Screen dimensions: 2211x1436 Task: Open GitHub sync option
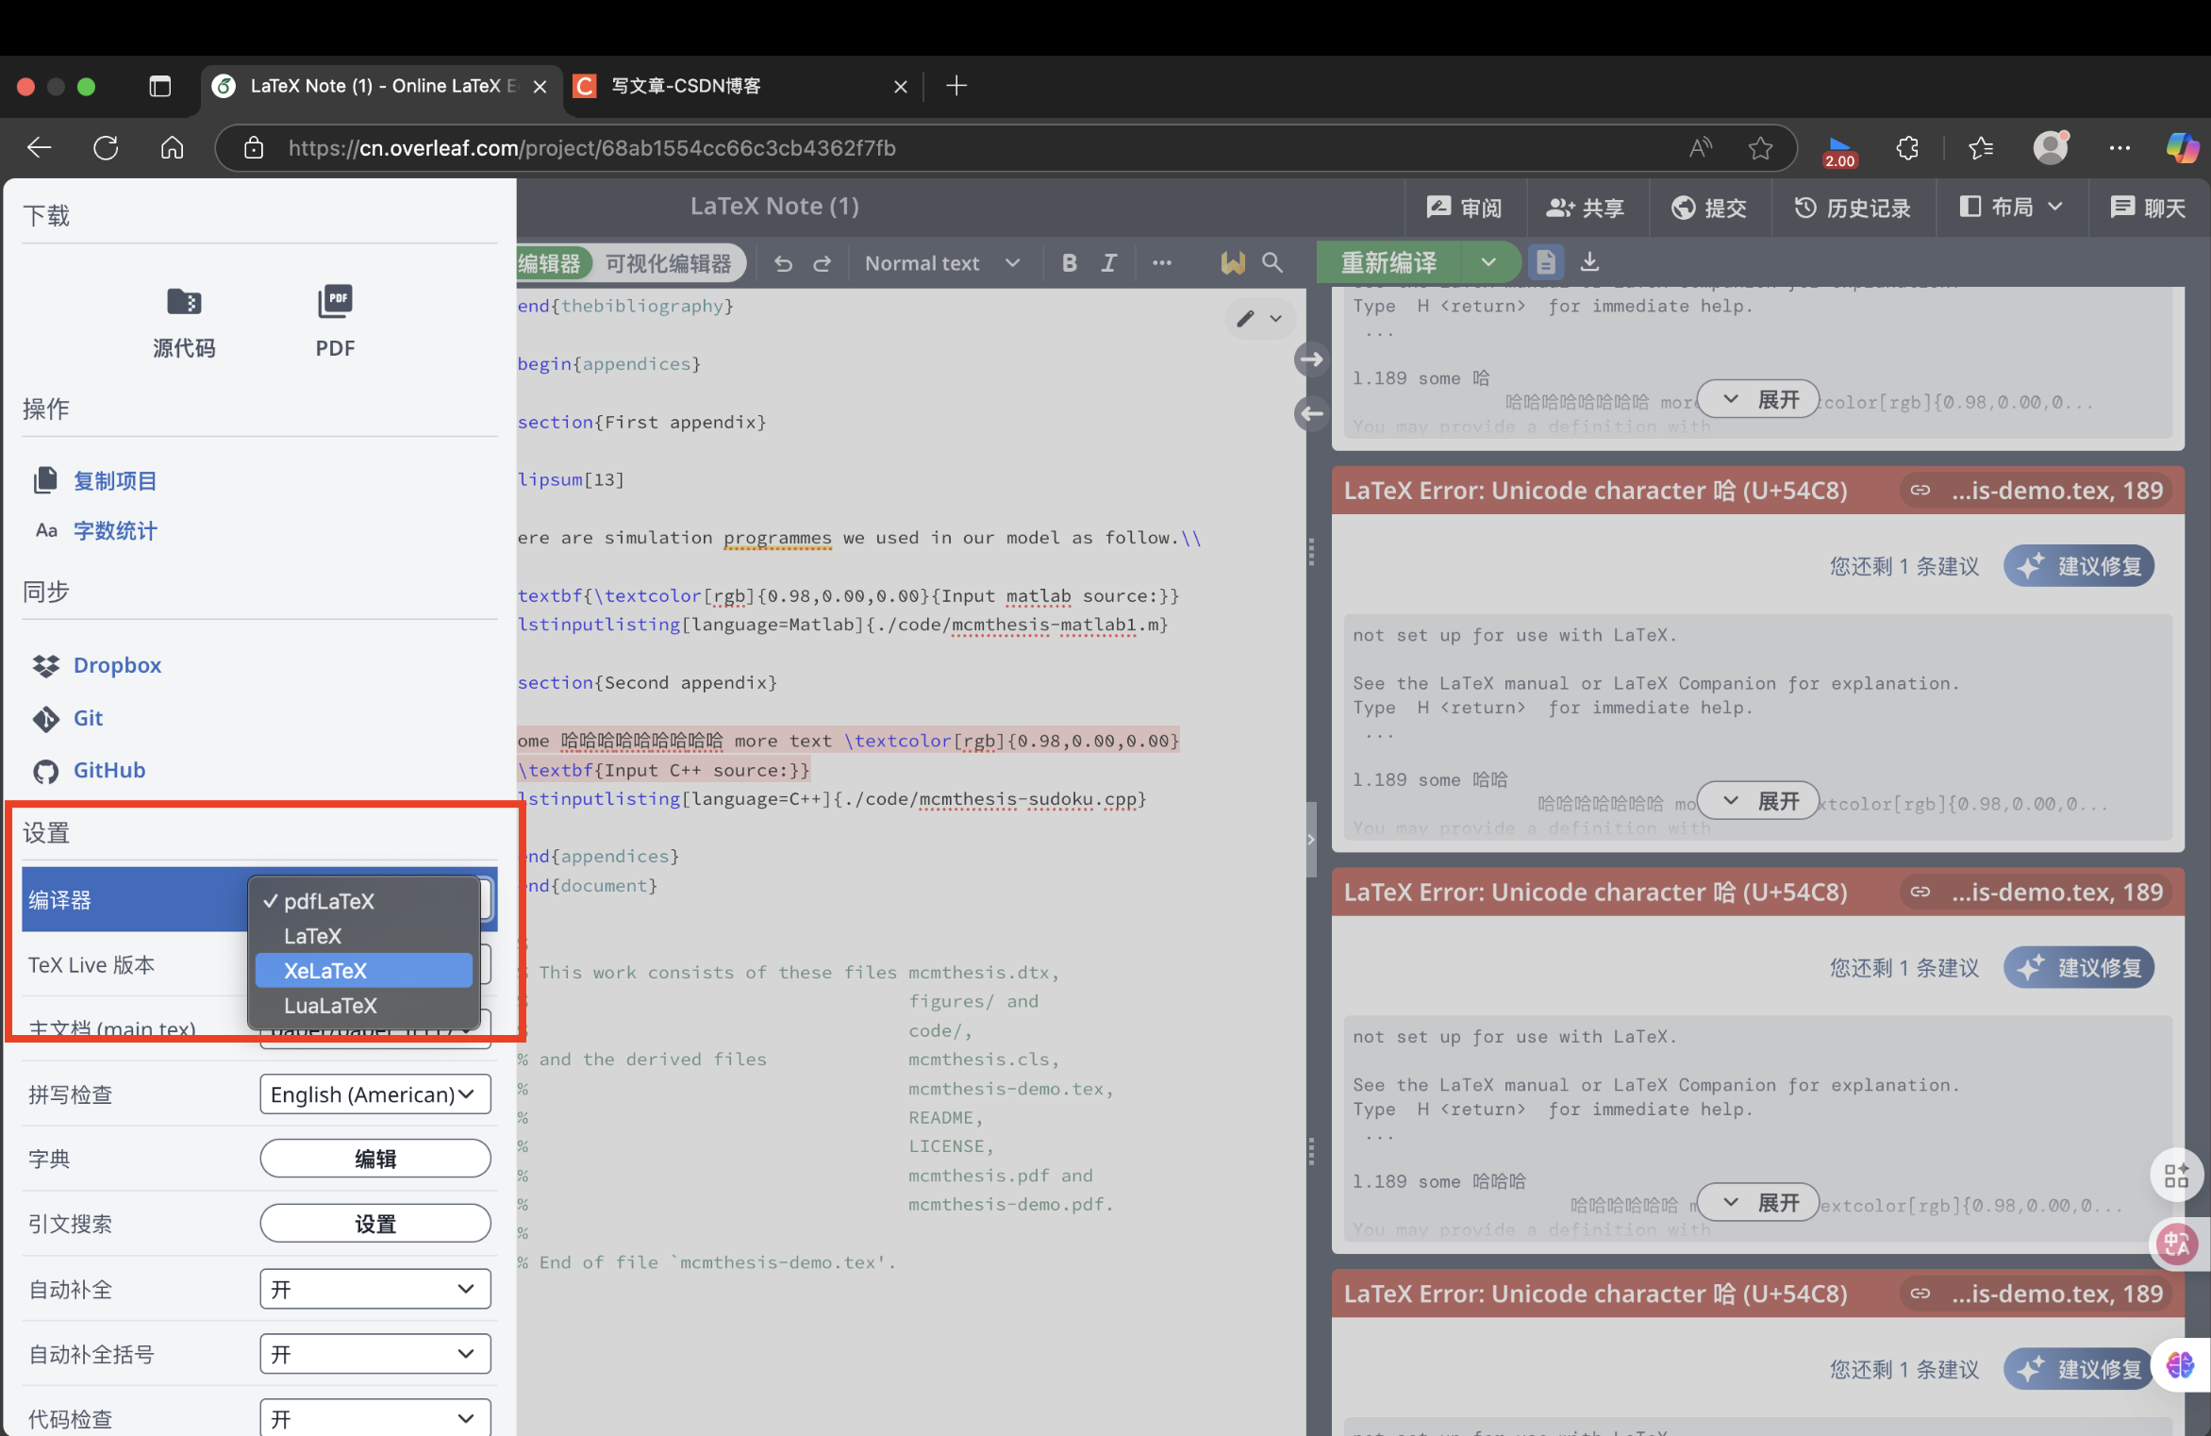(x=109, y=770)
